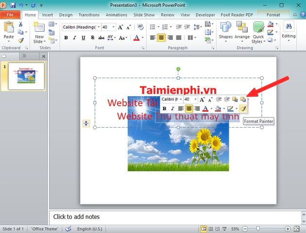Click Bring Forward on mini toolbar
The height and width of the screenshot is (233, 306).
(235, 100)
